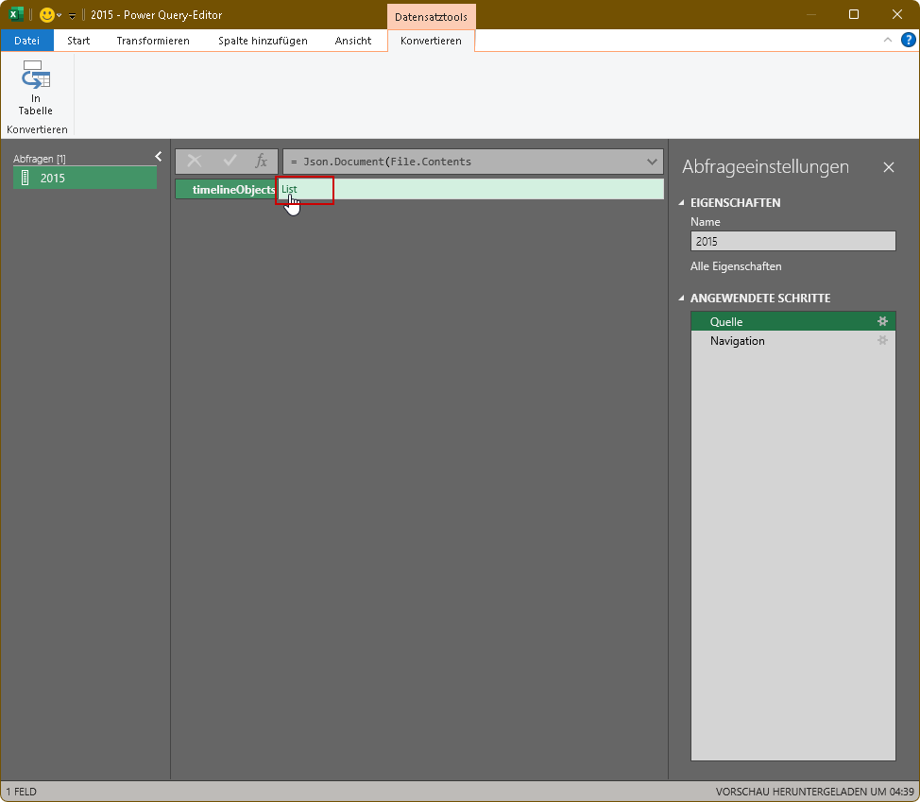Click the Name field containing 2015
The width and height of the screenshot is (920, 802).
tap(792, 242)
